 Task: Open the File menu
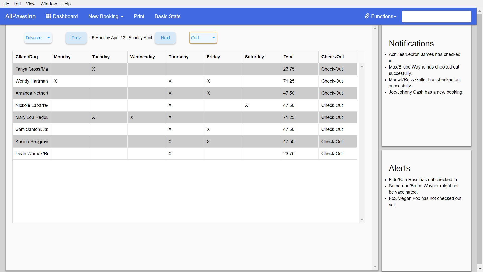point(6,4)
